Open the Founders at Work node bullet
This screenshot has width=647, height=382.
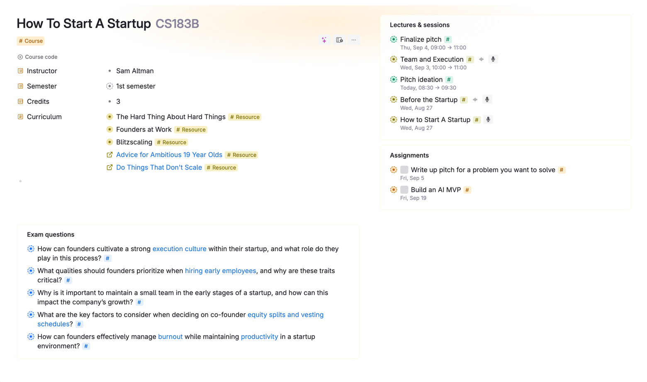(109, 130)
